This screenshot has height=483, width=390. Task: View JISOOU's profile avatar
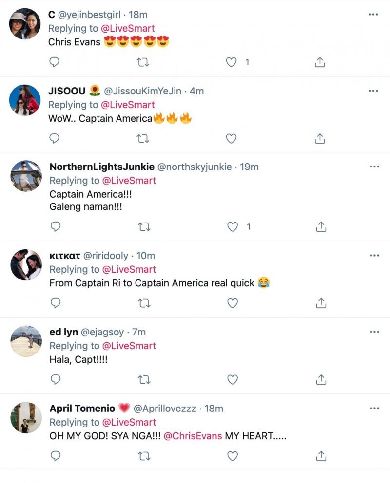(25, 100)
